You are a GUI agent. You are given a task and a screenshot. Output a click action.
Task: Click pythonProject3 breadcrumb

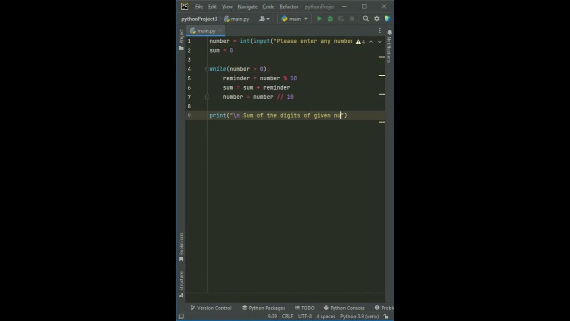coord(199,19)
